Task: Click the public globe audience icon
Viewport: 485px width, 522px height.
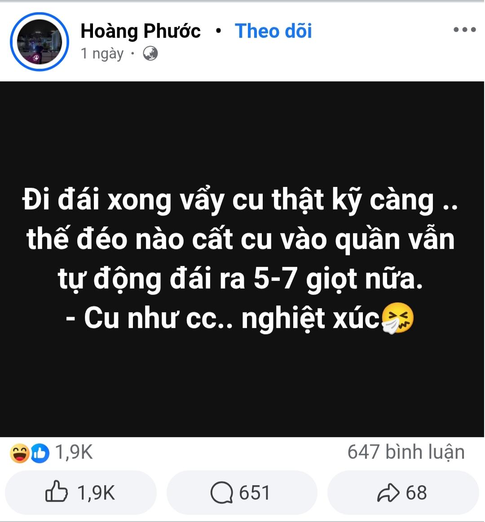Action: (x=150, y=53)
